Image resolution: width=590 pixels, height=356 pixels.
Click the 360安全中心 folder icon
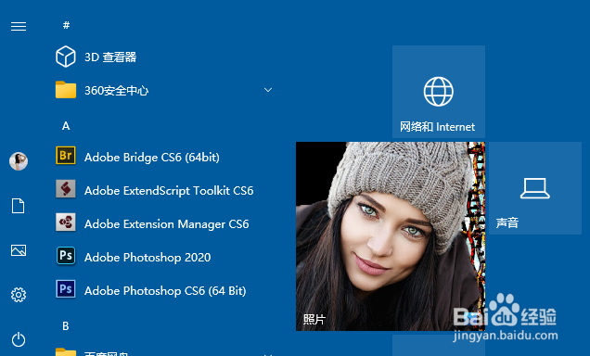coord(66,90)
